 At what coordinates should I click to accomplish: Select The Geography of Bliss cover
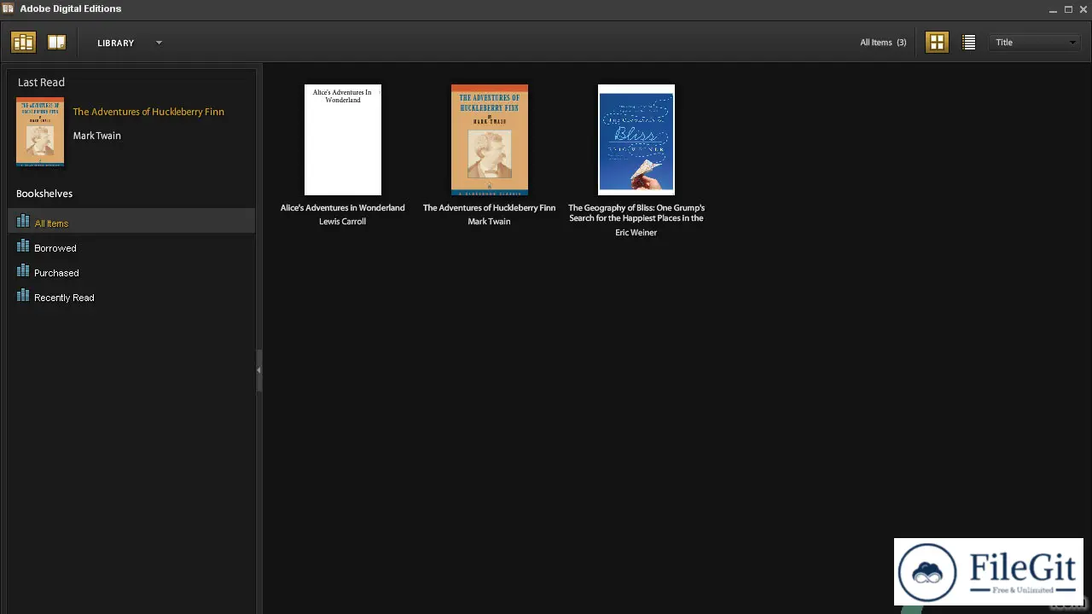[x=636, y=140]
